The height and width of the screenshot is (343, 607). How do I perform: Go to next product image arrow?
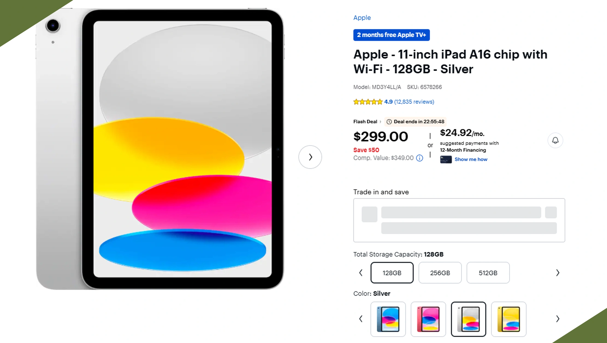pyautogui.click(x=310, y=157)
